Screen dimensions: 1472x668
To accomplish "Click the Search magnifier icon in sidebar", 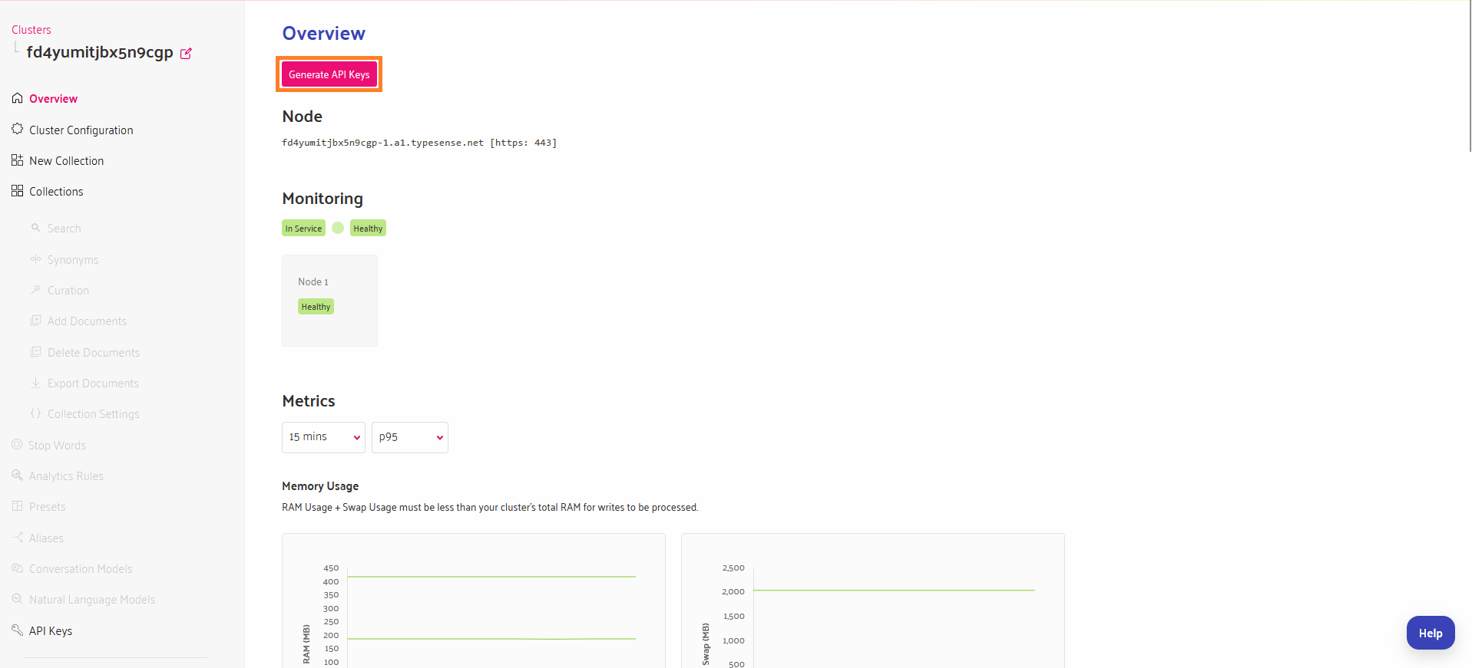I will (x=35, y=228).
